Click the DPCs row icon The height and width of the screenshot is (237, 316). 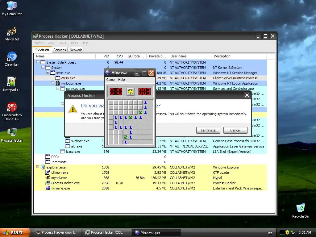pyautogui.click(x=48, y=156)
